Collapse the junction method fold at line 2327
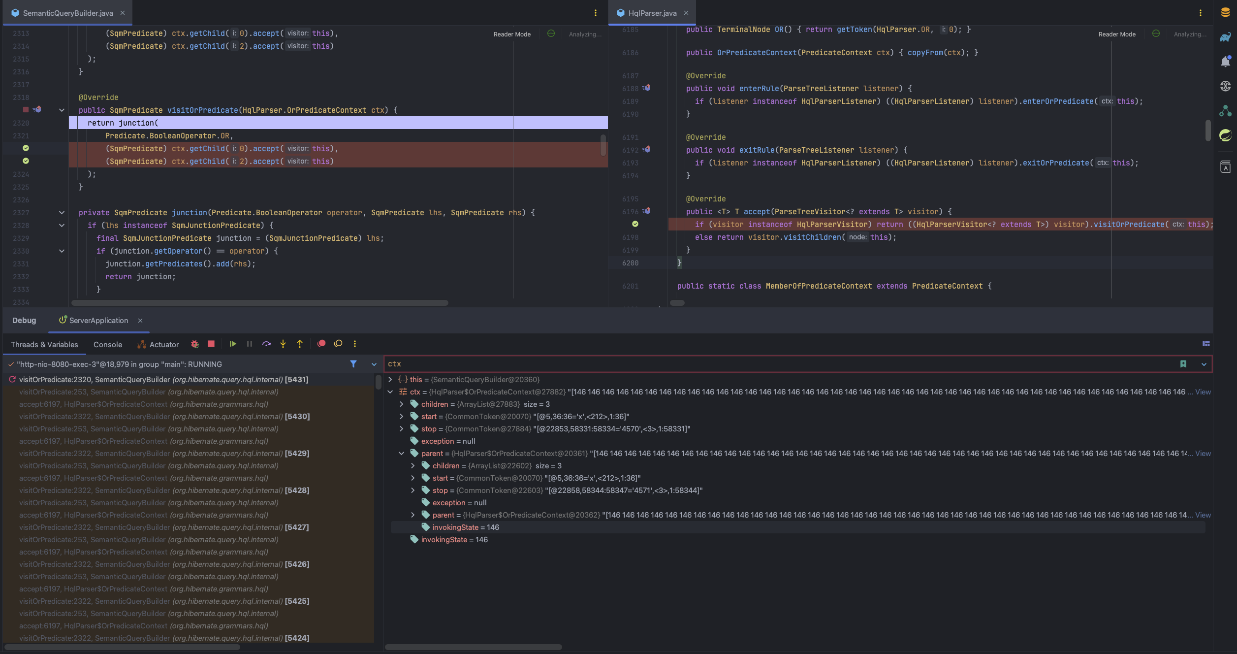The width and height of the screenshot is (1237, 654). click(x=62, y=212)
